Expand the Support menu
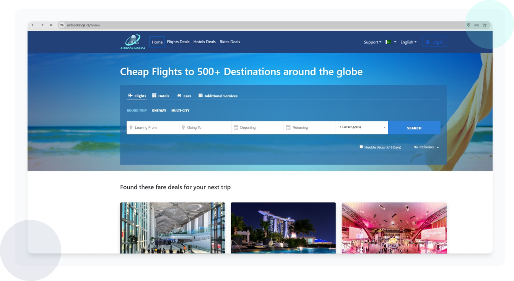This screenshot has width=514, height=281. 372,42
